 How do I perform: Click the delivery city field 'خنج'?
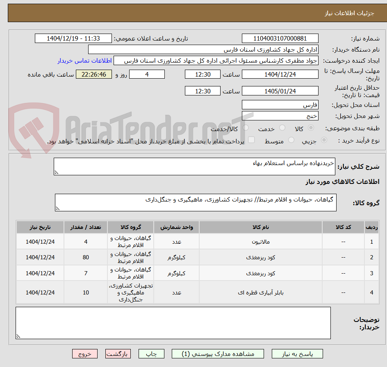point(280,116)
